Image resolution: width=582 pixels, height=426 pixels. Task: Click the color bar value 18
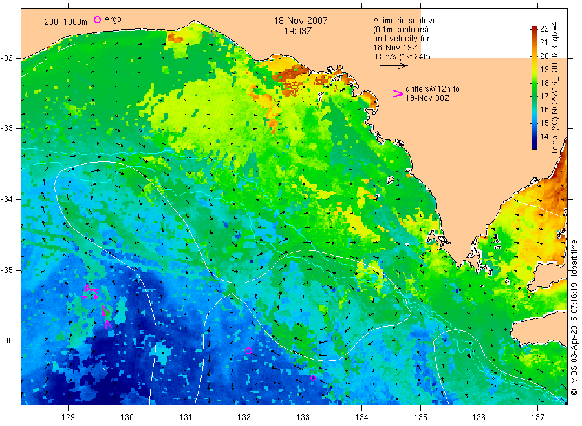pyautogui.click(x=544, y=83)
